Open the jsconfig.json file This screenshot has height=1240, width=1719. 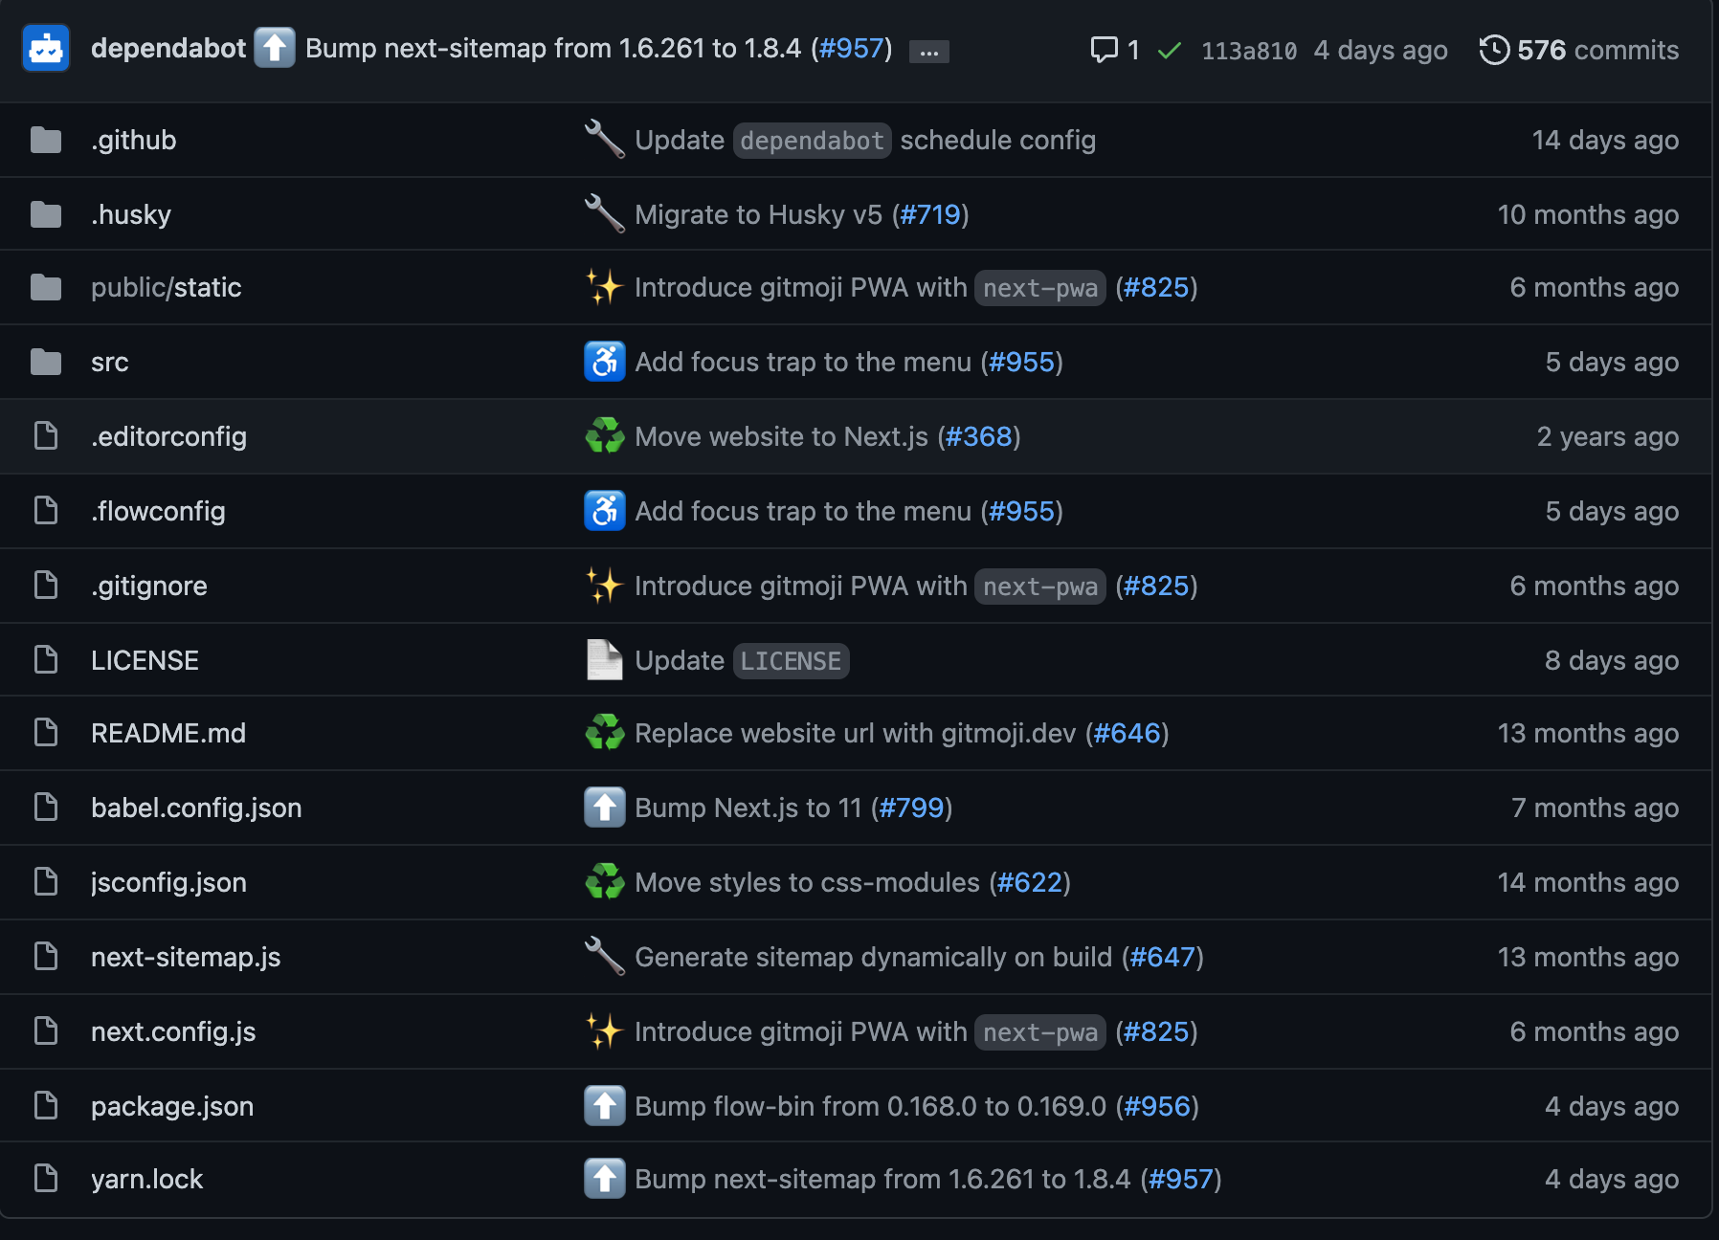point(168,882)
